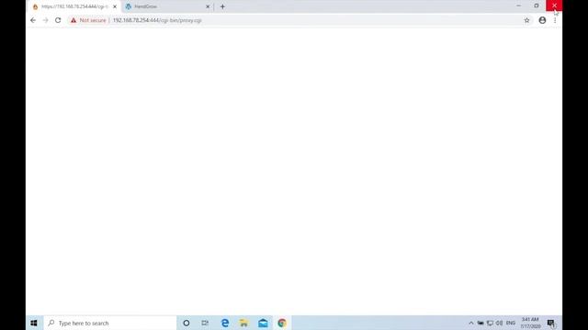
Task: Close the 192.168.78.254 tab
Action: pyautogui.click(x=115, y=6)
